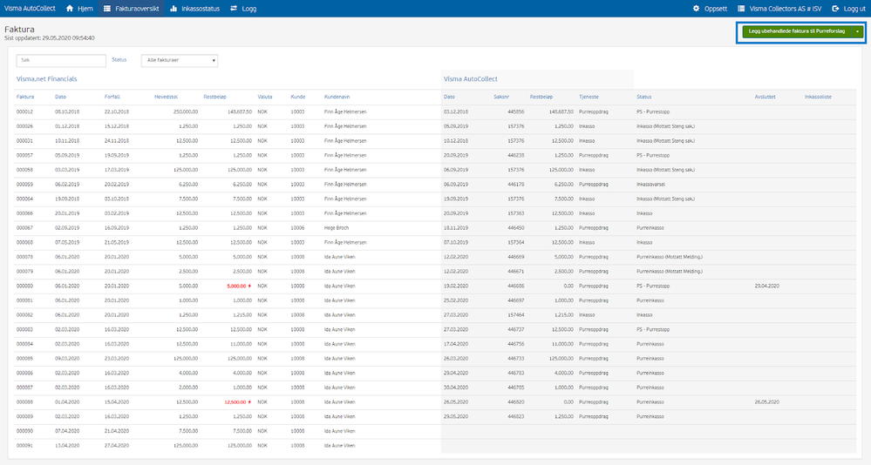
Task: Open the Logg menu item
Action: coord(243,9)
